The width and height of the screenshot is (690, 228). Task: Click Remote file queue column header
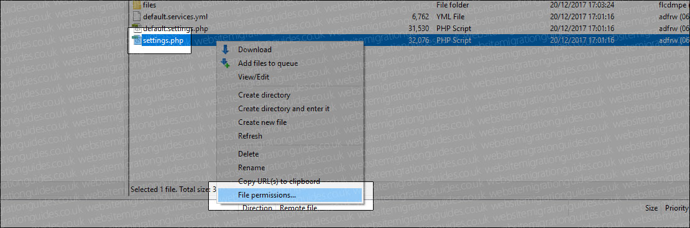pyautogui.click(x=298, y=207)
